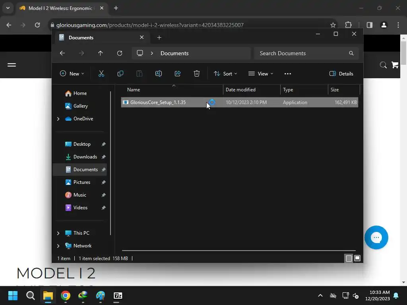The image size is (407, 305).
Task: Go back in File Explorer
Action: click(62, 53)
